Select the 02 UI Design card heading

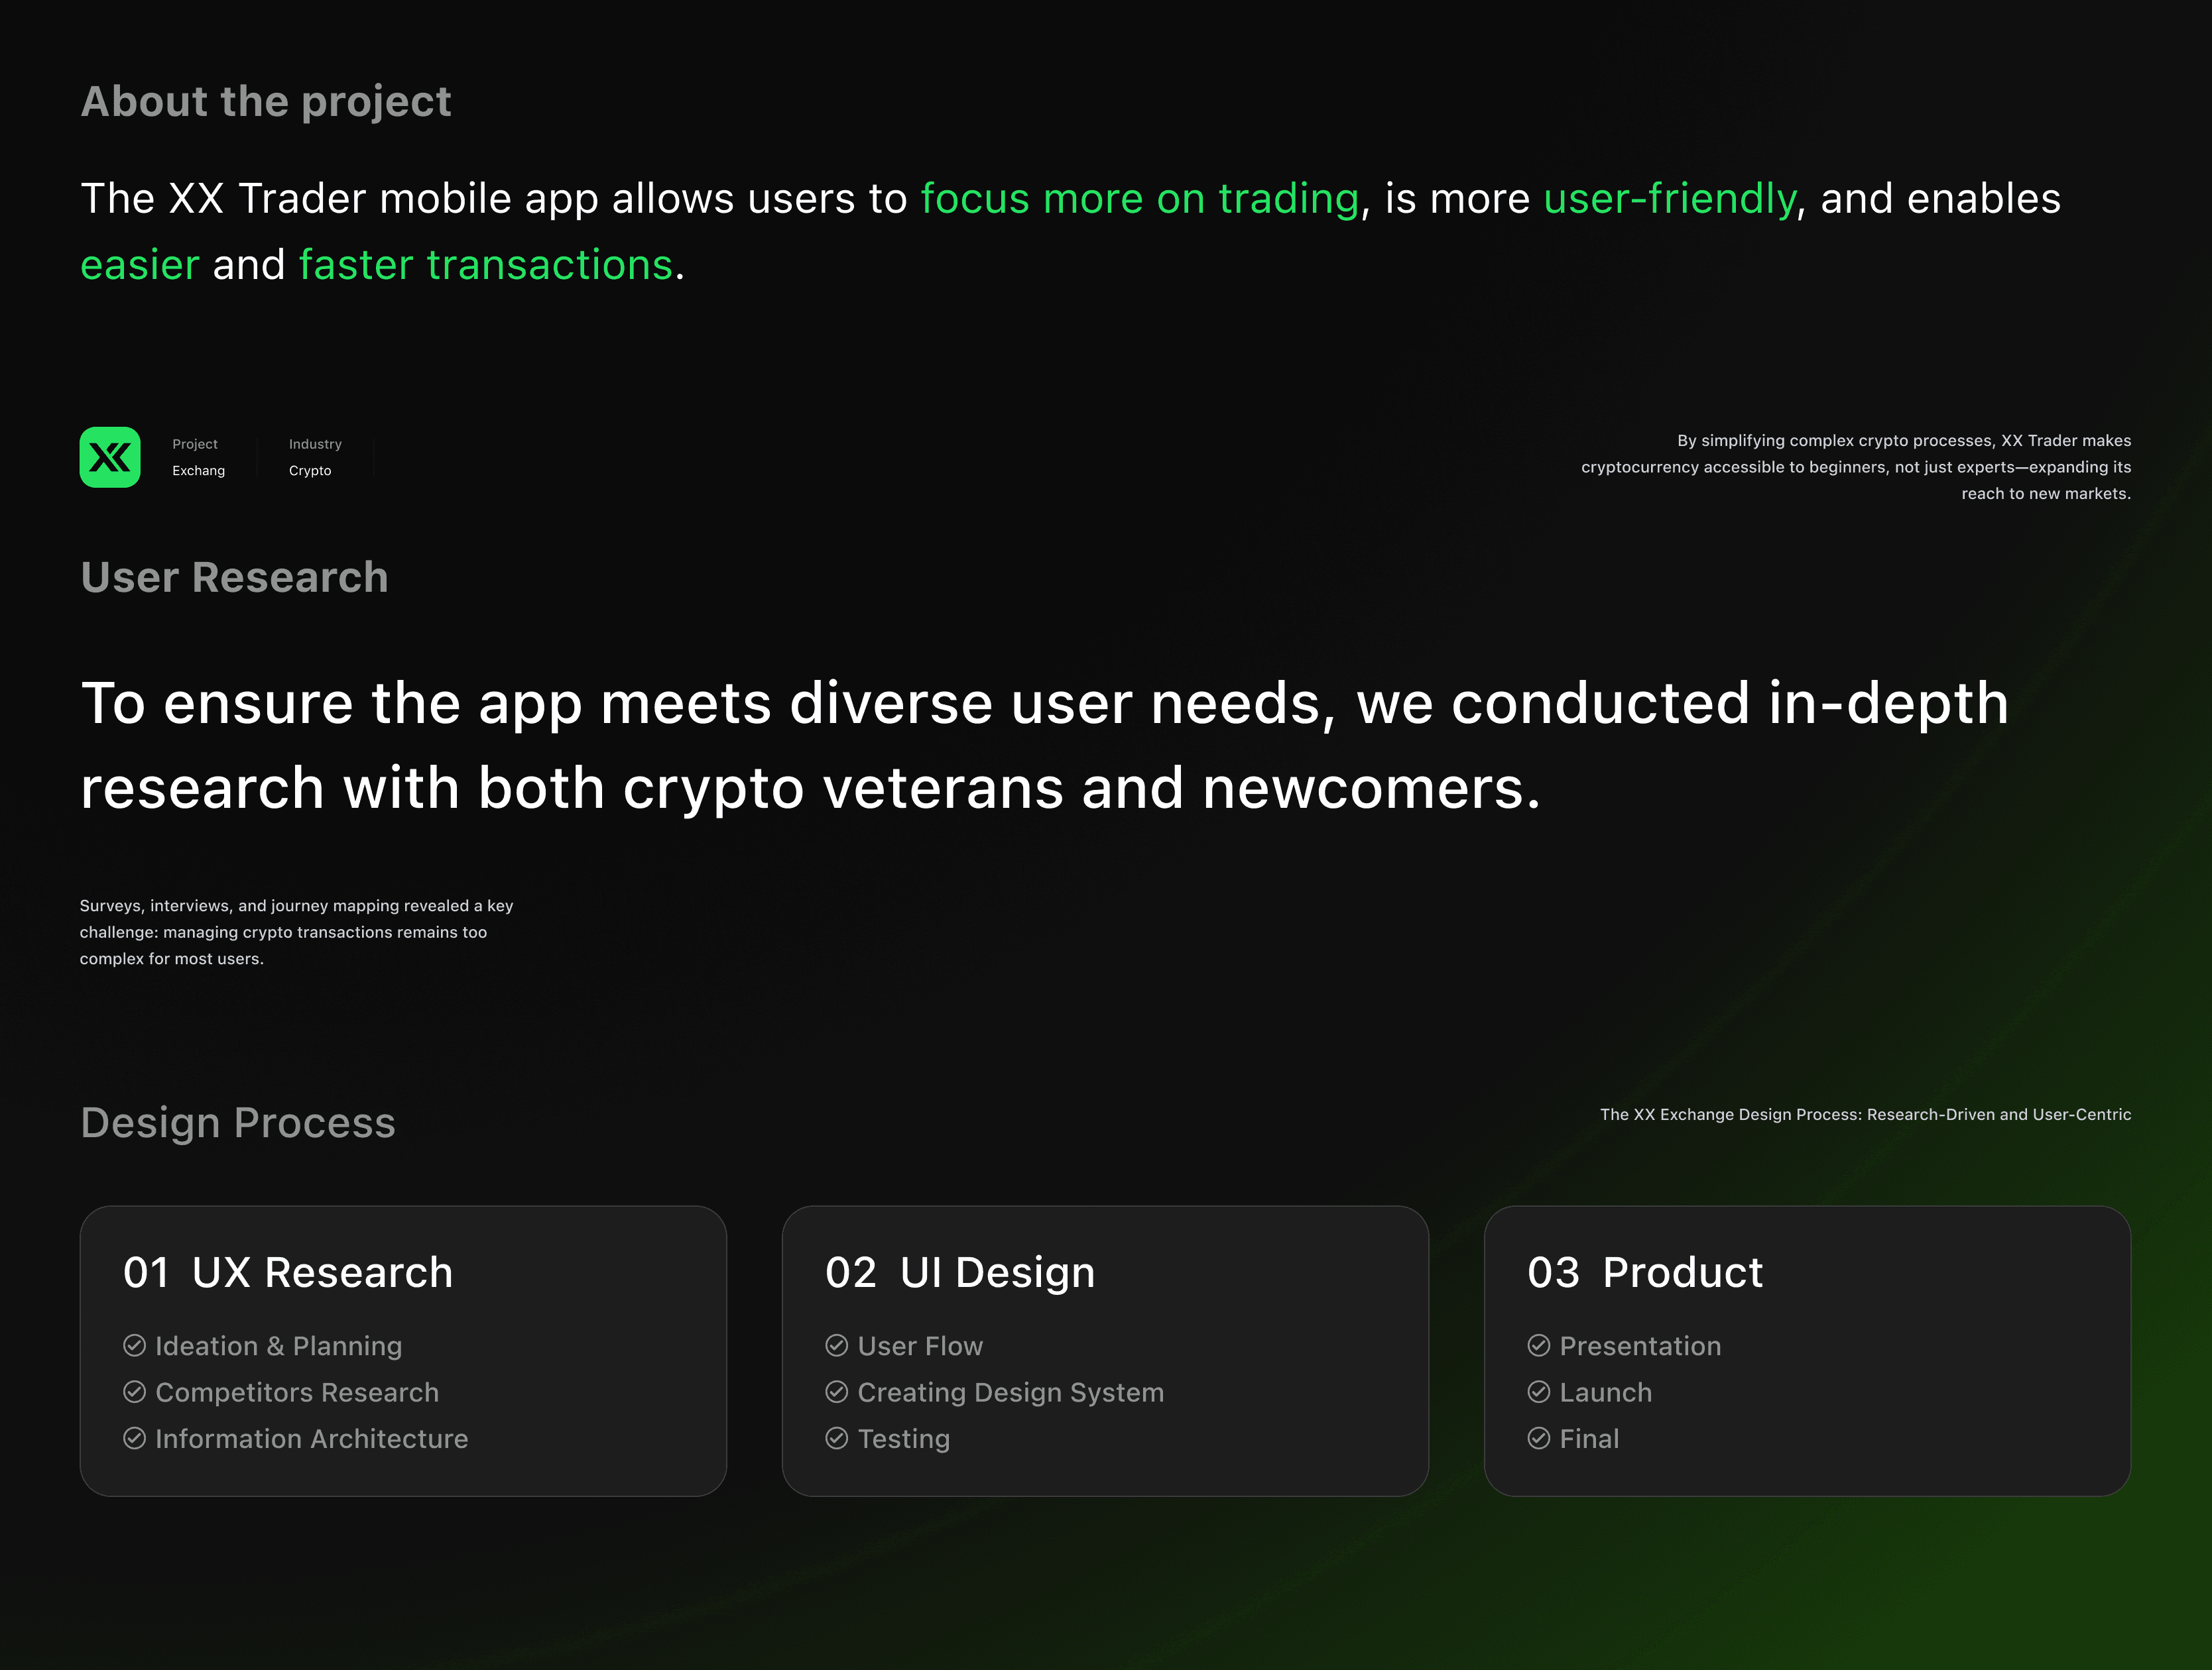click(x=960, y=1272)
